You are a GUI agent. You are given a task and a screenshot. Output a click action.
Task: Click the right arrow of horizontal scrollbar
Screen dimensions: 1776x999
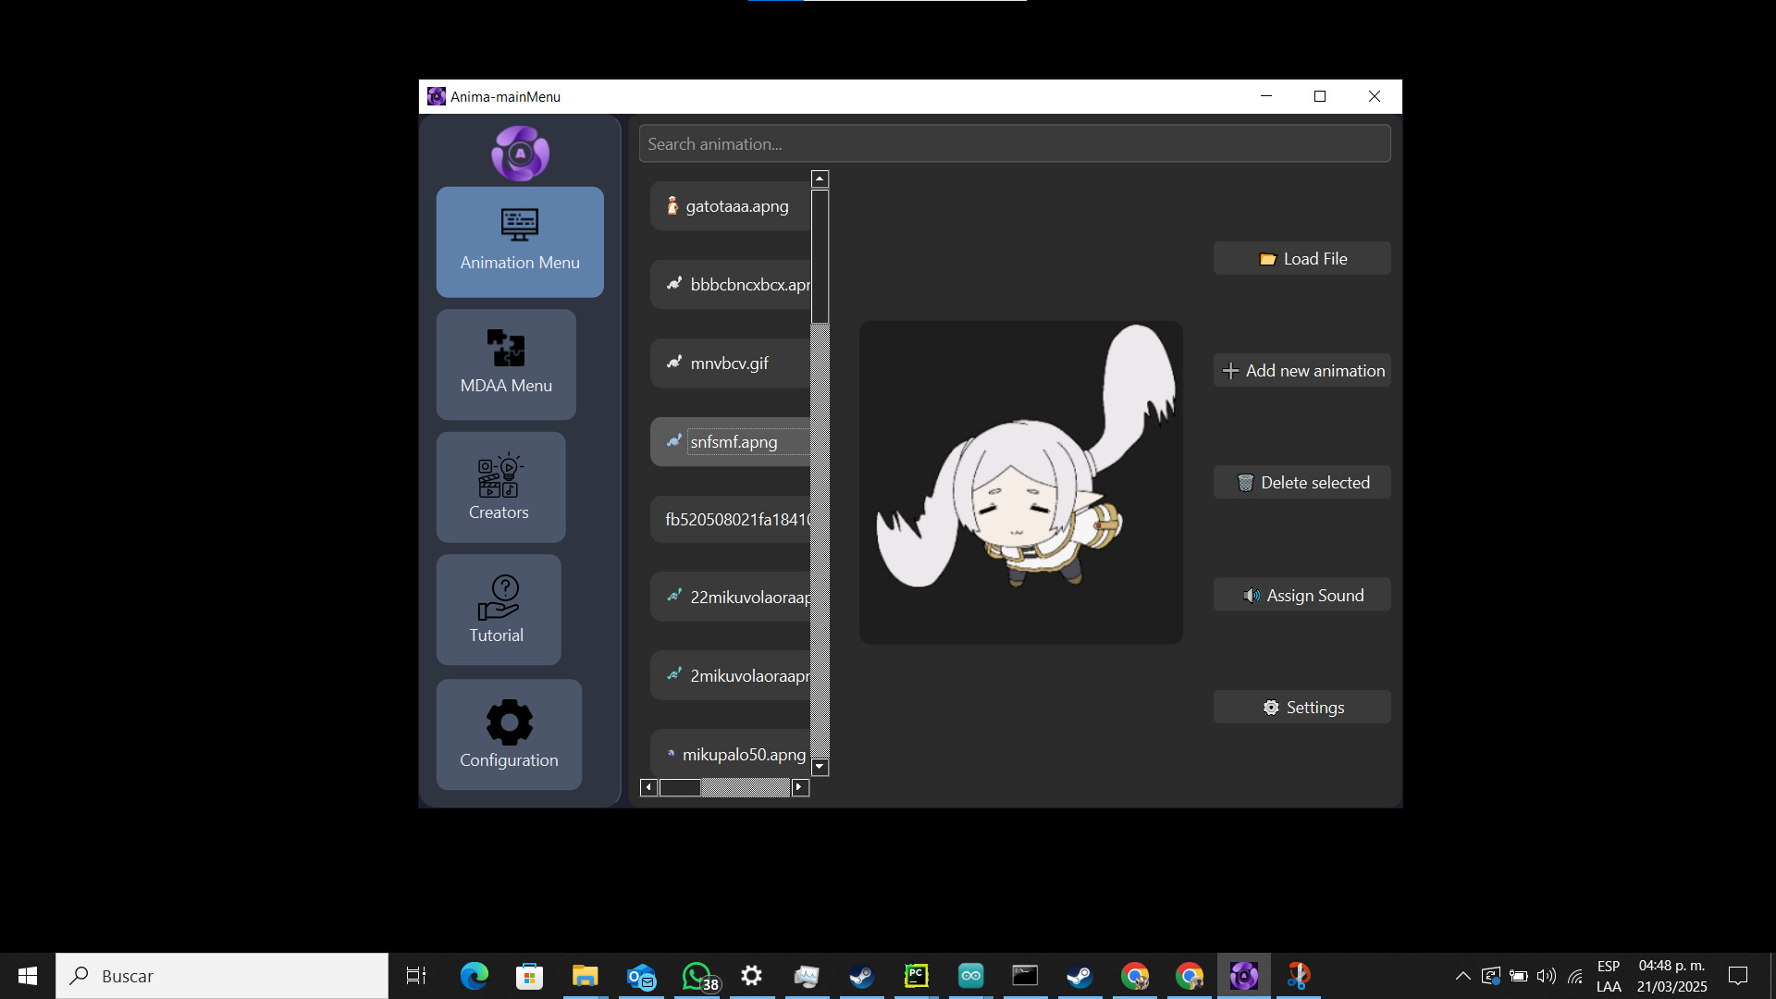801,787
